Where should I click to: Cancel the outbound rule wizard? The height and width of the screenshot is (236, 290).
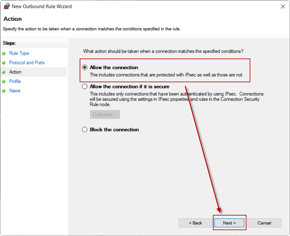(x=264, y=223)
